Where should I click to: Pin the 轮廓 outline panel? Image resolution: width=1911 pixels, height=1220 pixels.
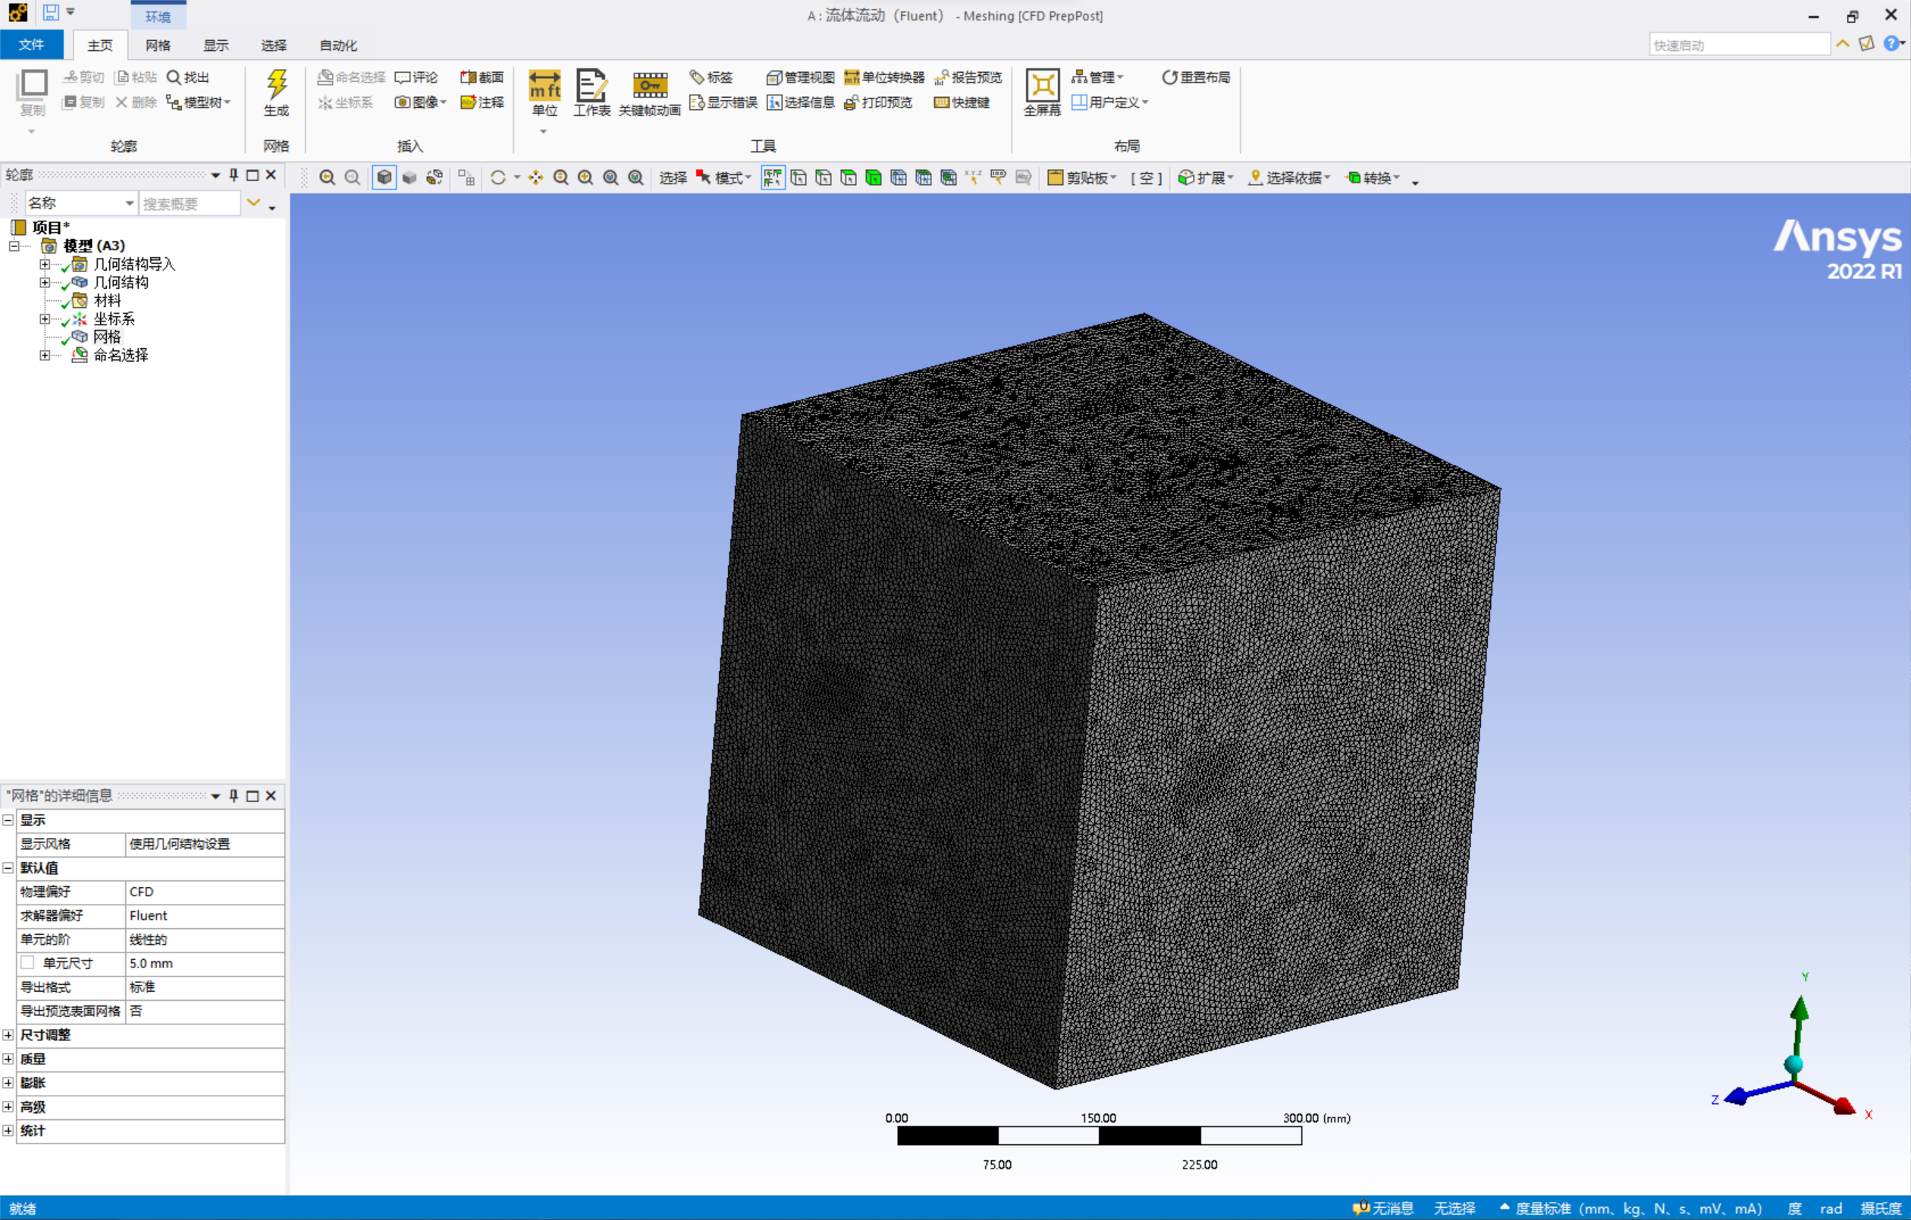click(x=234, y=174)
